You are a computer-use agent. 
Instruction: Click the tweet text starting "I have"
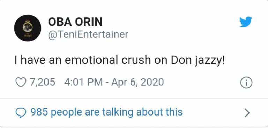tap(120, 60)
